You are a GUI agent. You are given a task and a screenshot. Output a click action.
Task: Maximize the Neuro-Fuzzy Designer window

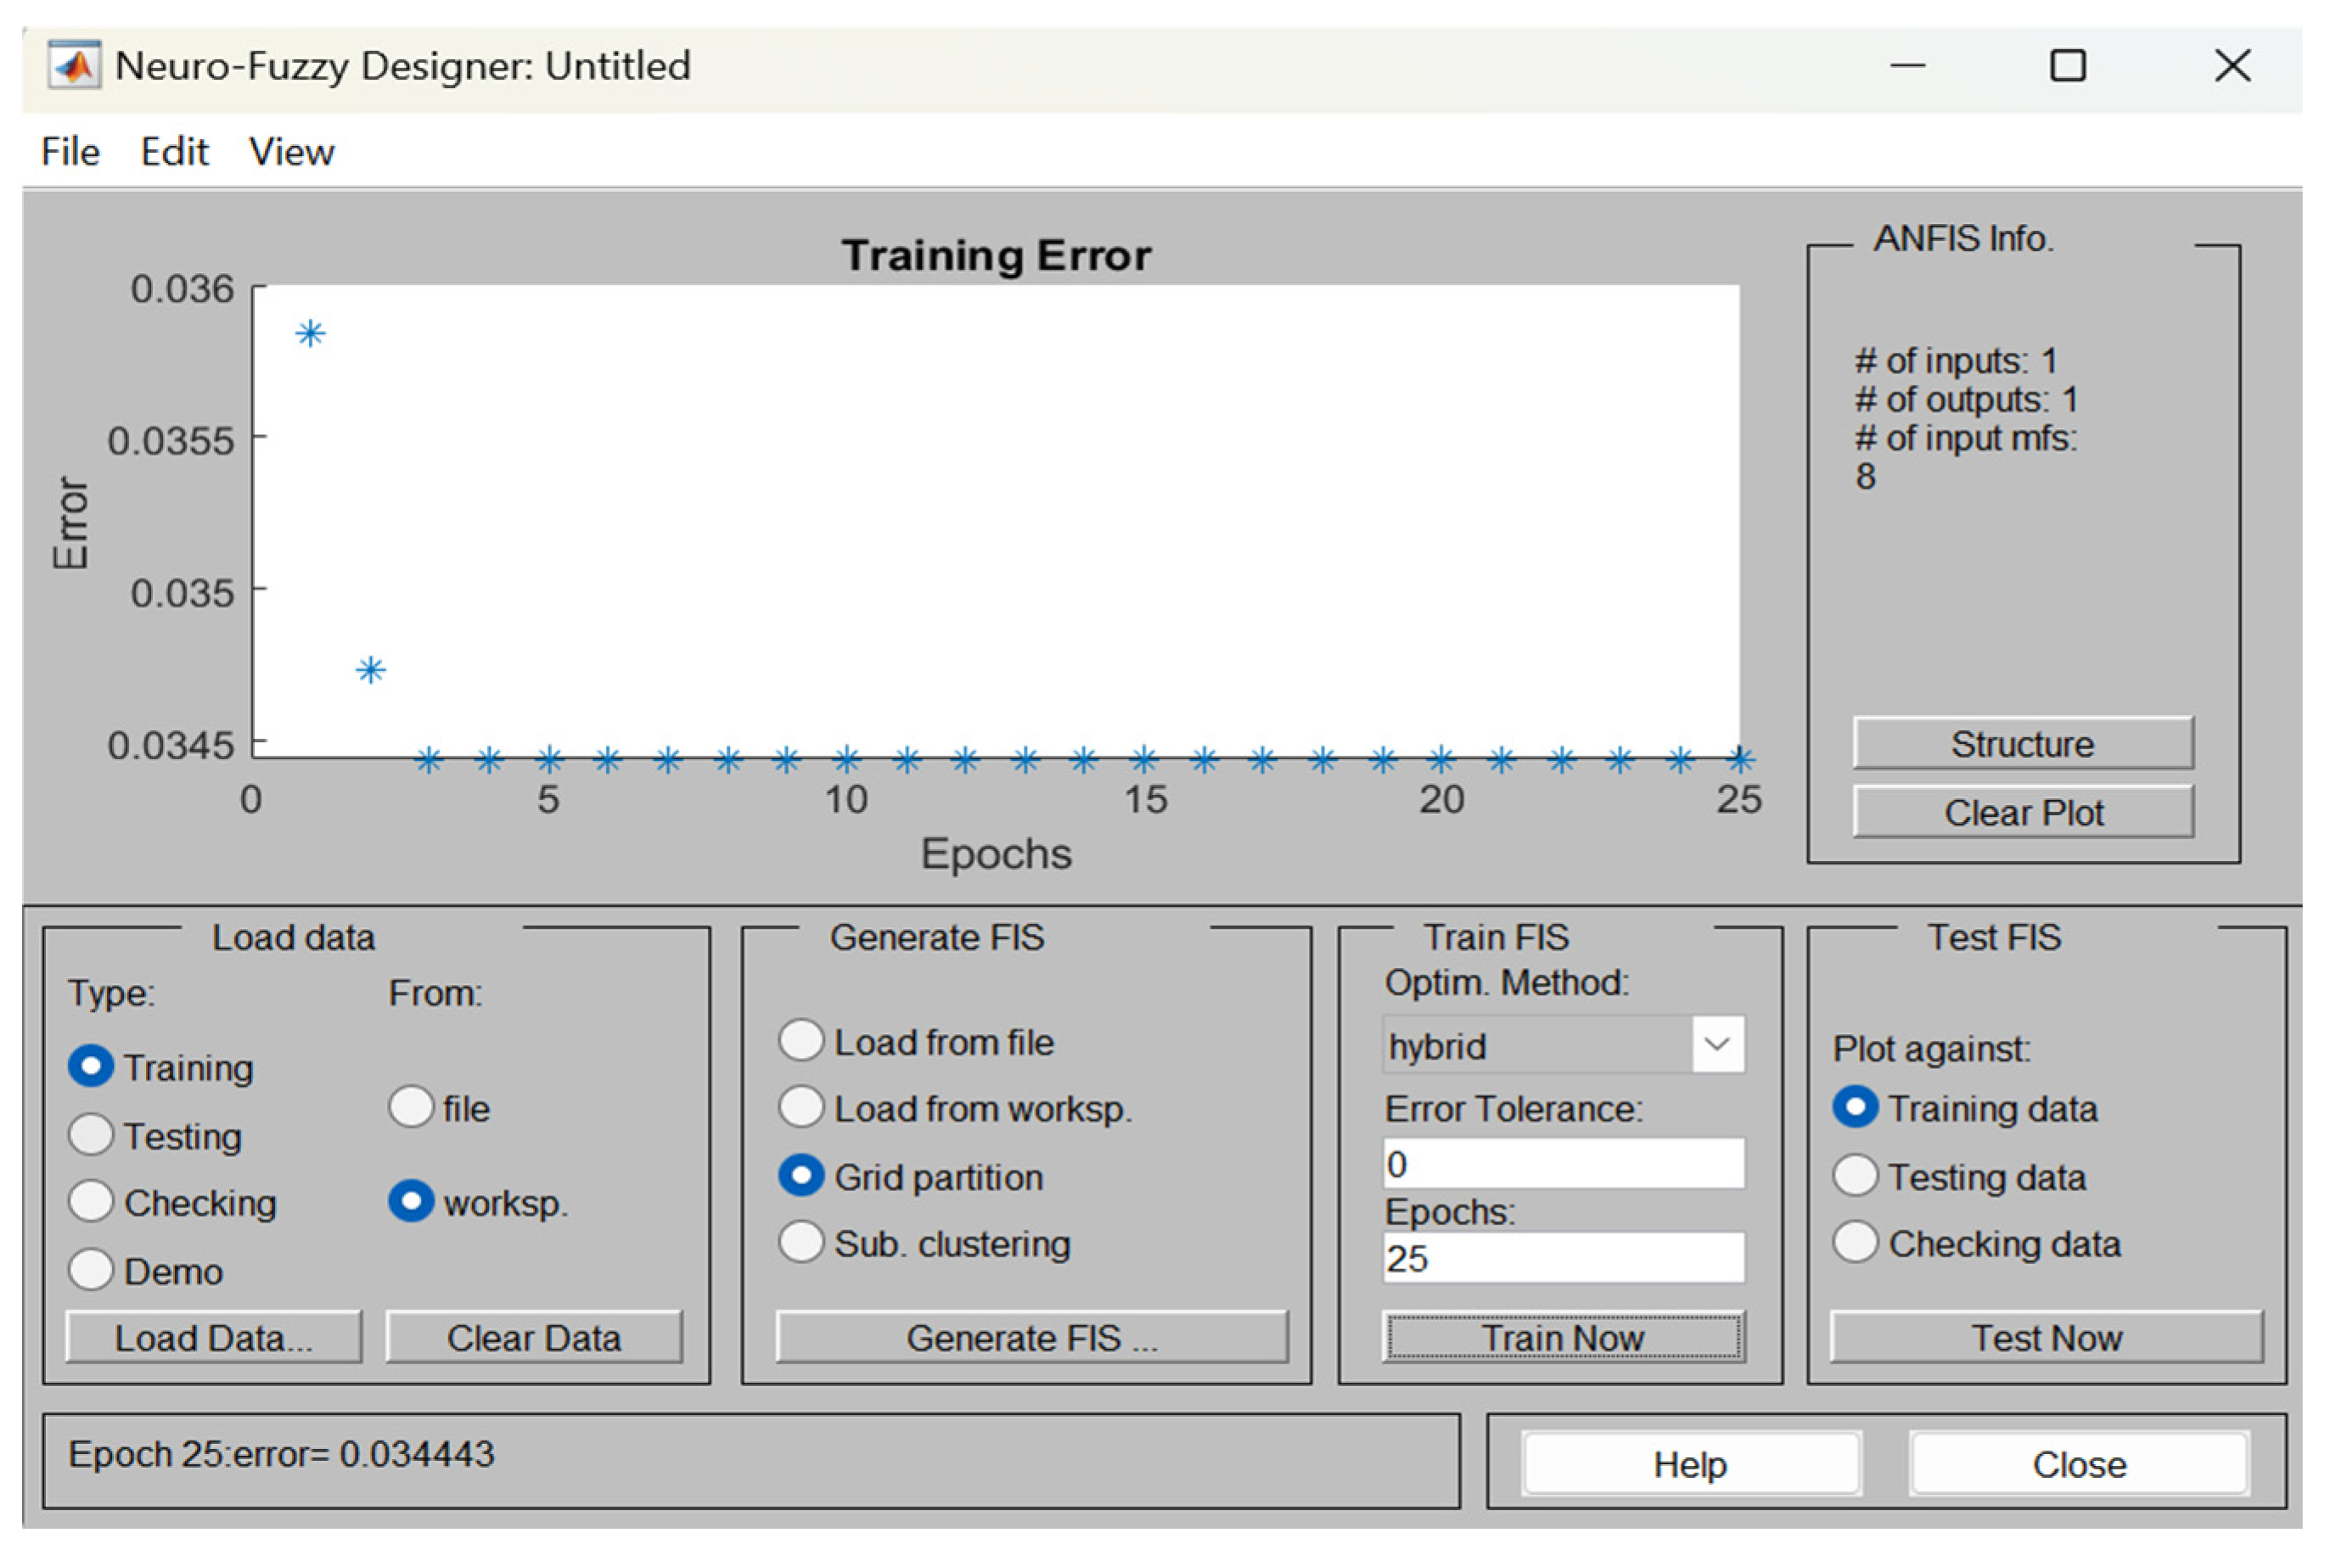(2067, 66)
